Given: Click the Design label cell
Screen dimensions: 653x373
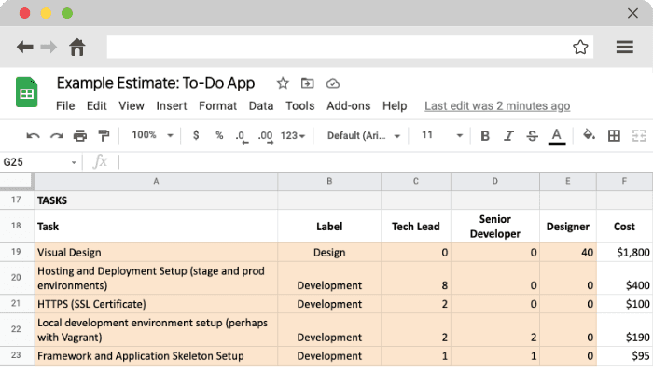Looking at the screenshot, I should pos(329,253).
